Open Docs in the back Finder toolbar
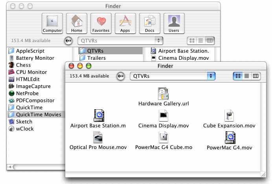 pos(149,24)
